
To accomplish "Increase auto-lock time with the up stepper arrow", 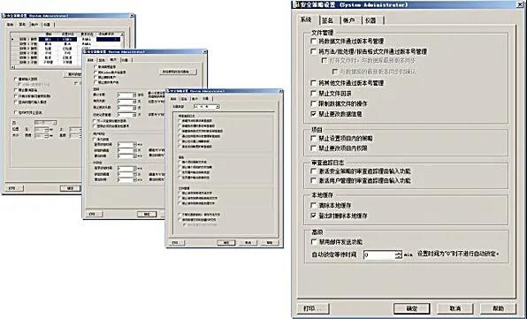I will (x=399, y=253).
